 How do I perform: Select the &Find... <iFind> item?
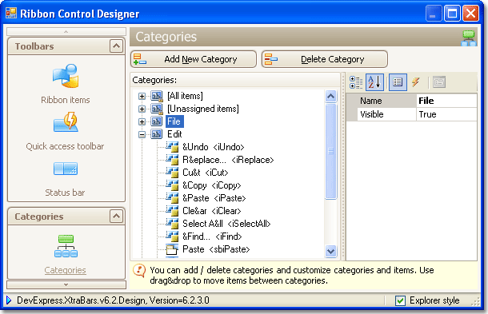(212, 236)
